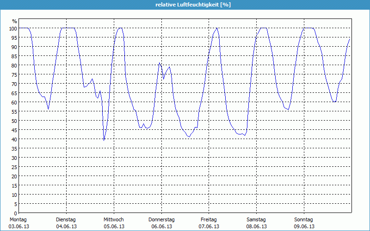Pick the 'Samstag' day label
The height and width of the screenshot is (231, 370).
[x=256, y=219]
